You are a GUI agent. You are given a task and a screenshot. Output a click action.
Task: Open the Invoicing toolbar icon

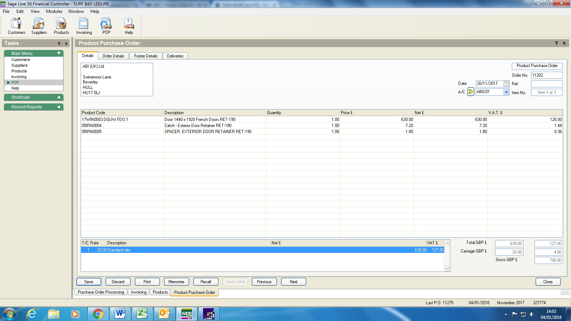pyautogui.click(x=84, y=26)
